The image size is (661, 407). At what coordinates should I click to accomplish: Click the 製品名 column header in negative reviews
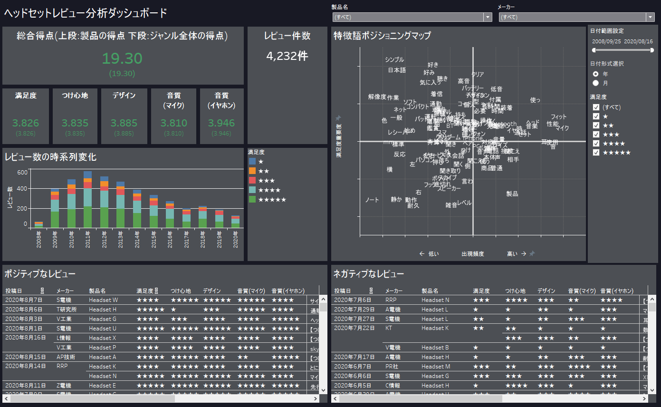click(430, 291)
